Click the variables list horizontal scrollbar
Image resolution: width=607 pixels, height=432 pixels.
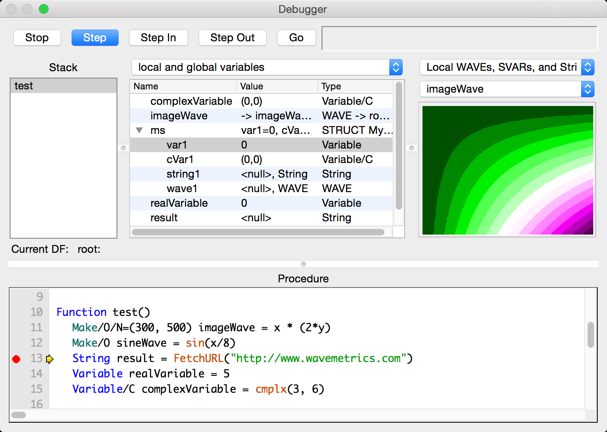(258, 232)
